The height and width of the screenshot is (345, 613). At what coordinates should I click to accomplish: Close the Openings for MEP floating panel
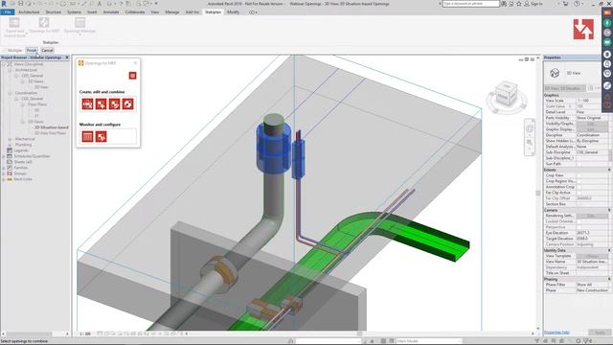point(135,62)
